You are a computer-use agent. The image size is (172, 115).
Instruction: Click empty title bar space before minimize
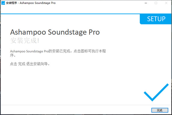pyautogui.click(x=100, y=3)
